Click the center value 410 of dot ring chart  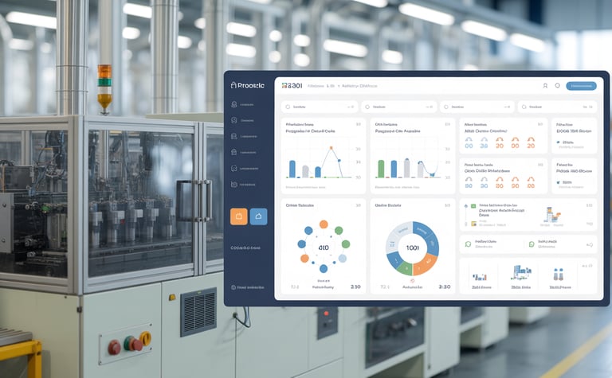click(324, 247)
